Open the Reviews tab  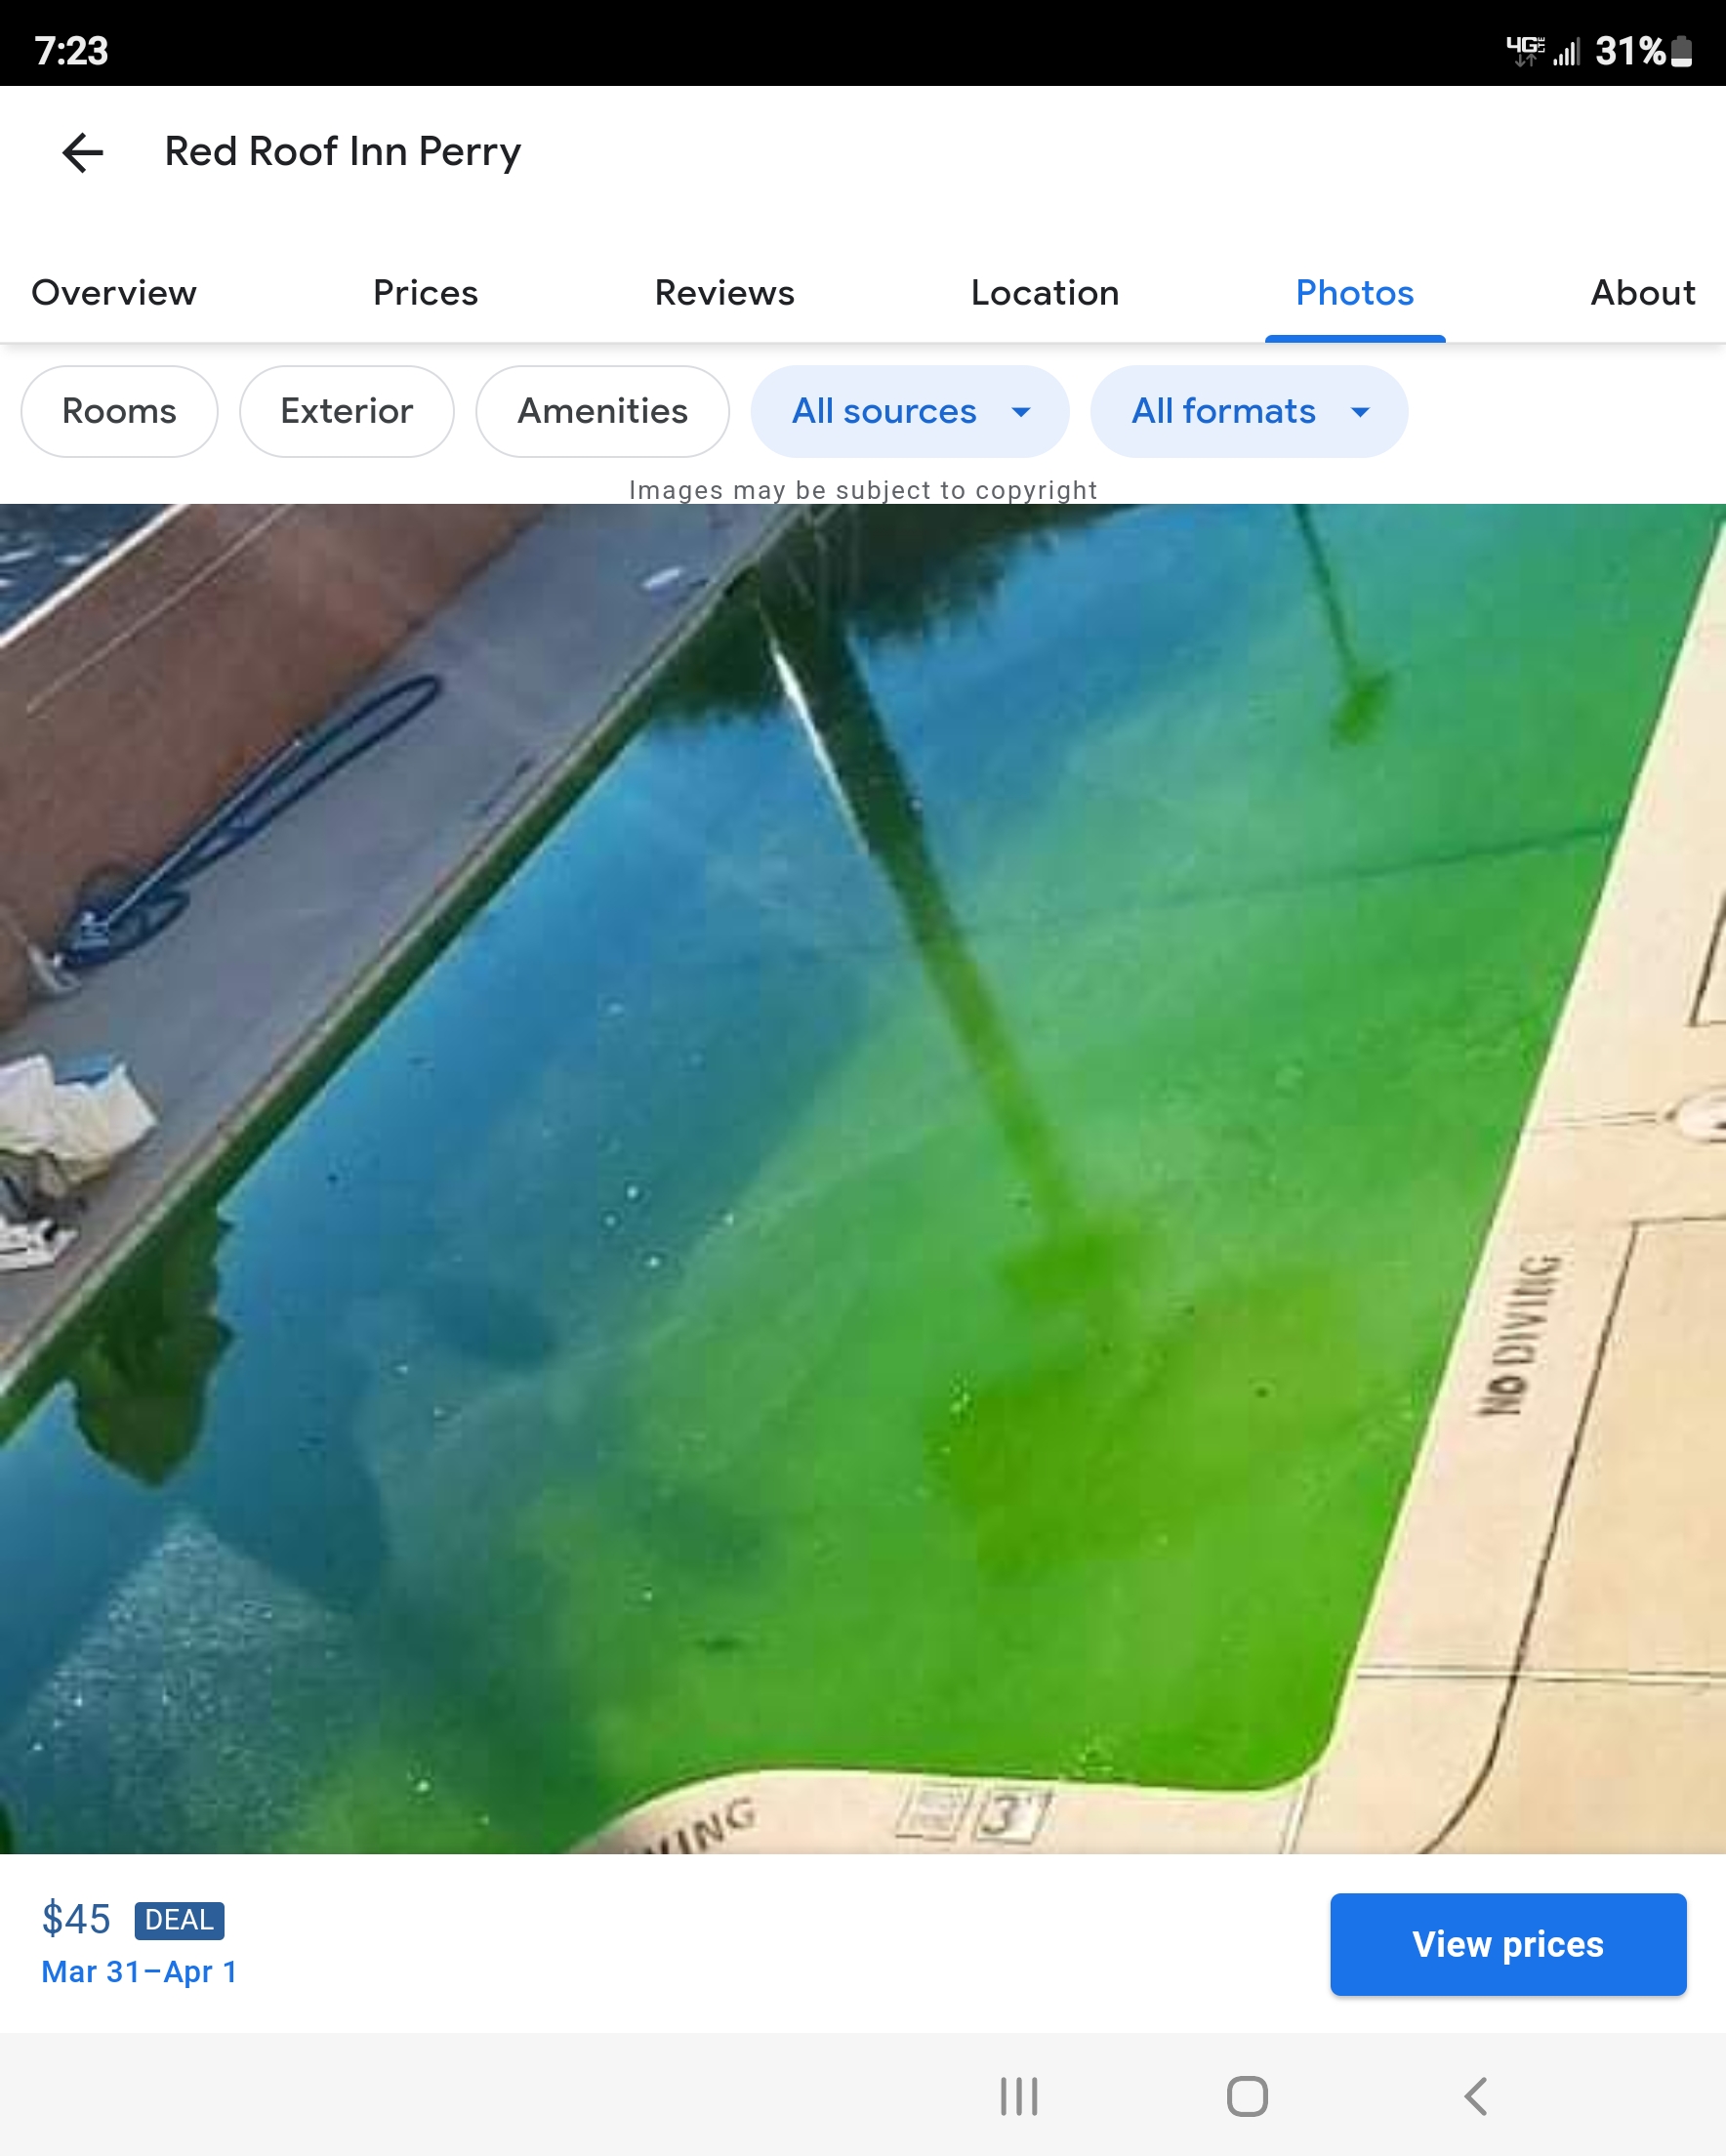tap(724, 293)
